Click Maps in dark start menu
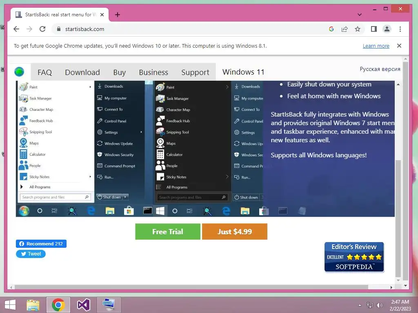Image resolution: width=418 pixels, height=313 pixels. click(x=171, y=143)
